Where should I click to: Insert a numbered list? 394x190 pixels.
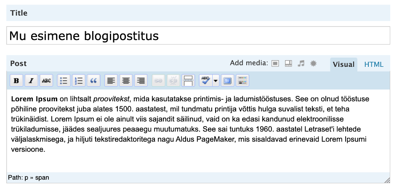(79, 81)
